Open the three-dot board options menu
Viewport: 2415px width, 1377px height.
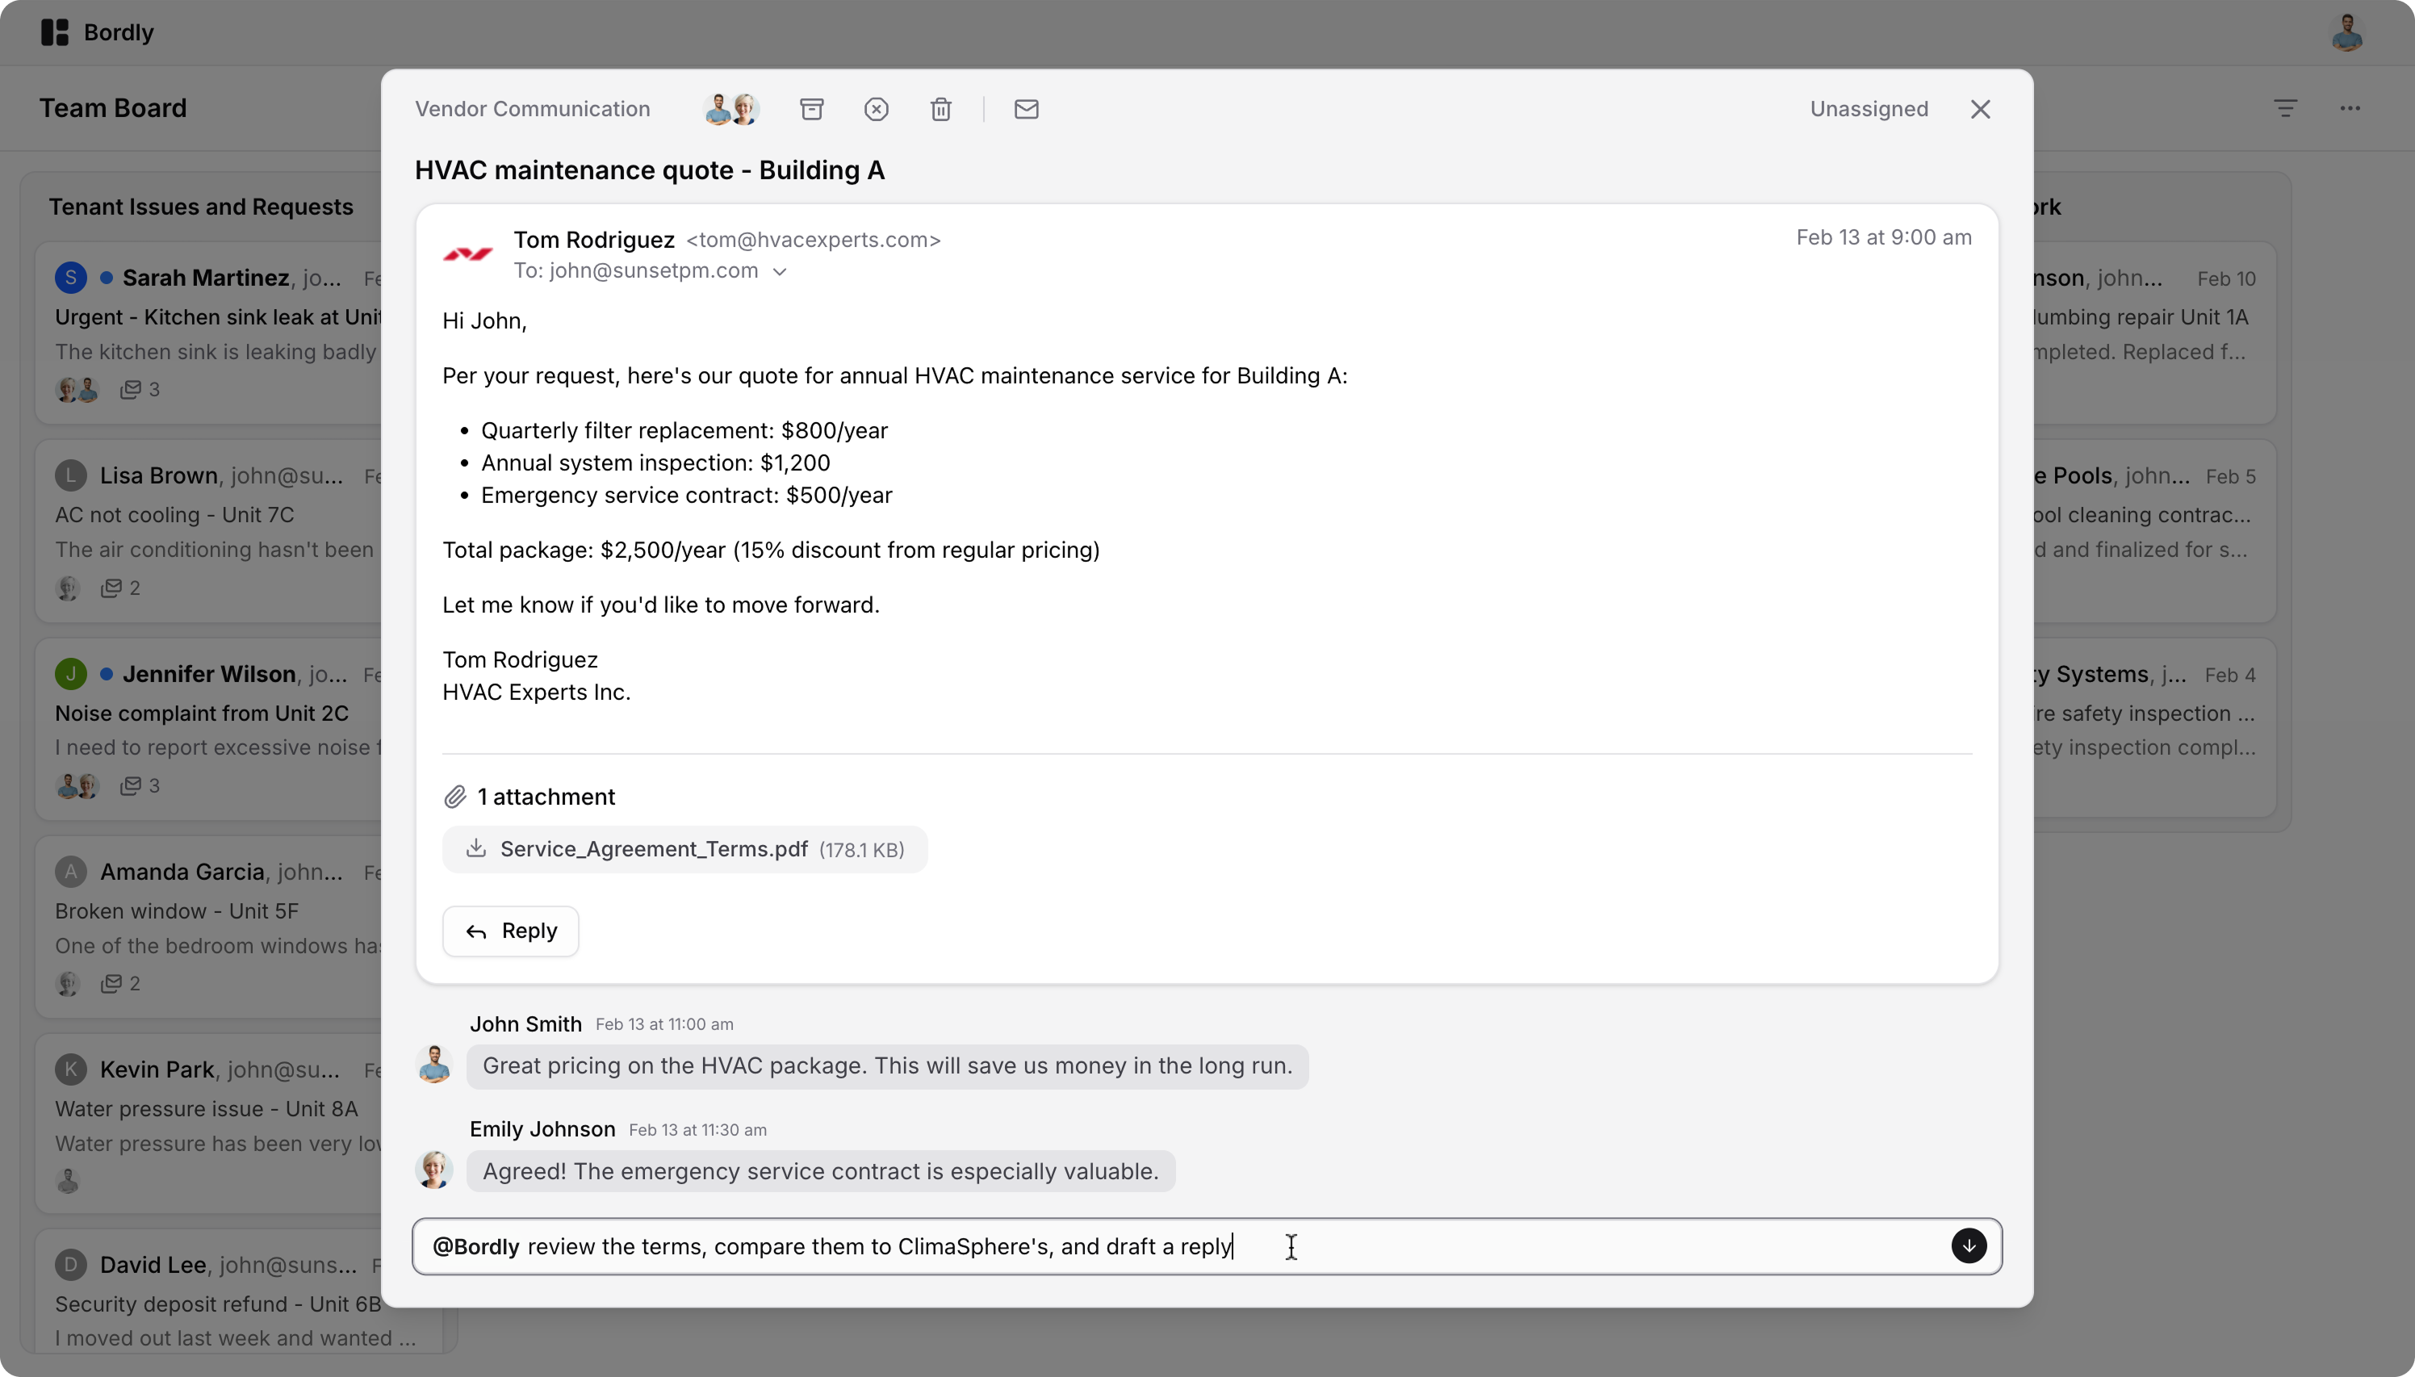click(x=2350, y=108)
